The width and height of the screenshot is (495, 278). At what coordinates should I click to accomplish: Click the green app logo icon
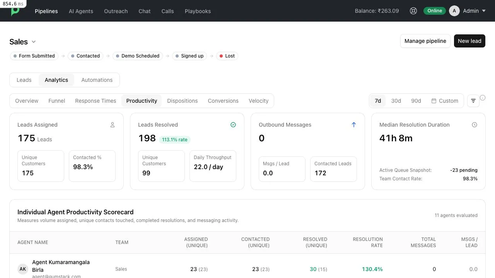coord(15,12)
